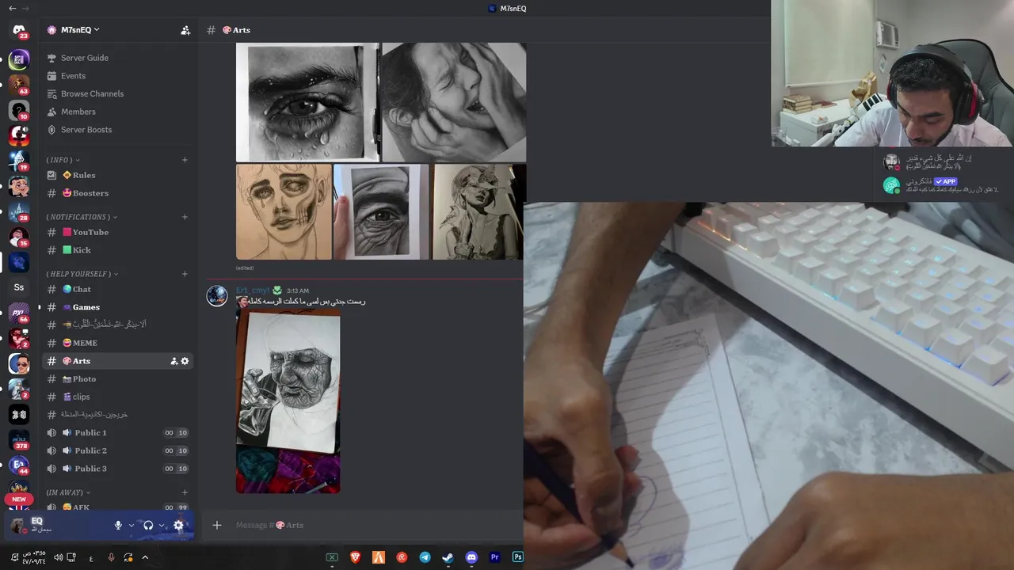The image size is (1014, 570).
Task: Collapse the (INFO) category
Action: click(63, 160)
